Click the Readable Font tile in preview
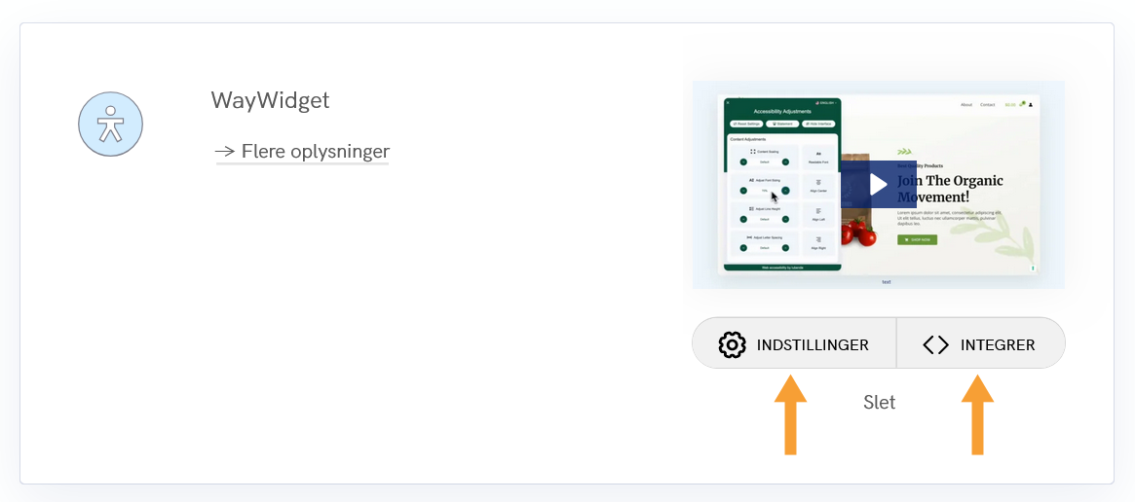This screenshot has width=1135, height=502. pos(819,157)
